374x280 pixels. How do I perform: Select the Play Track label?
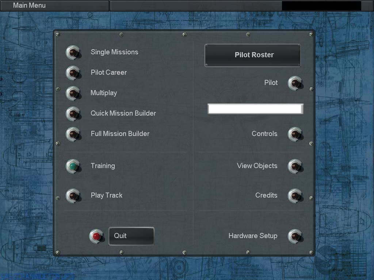coord(107,195)
